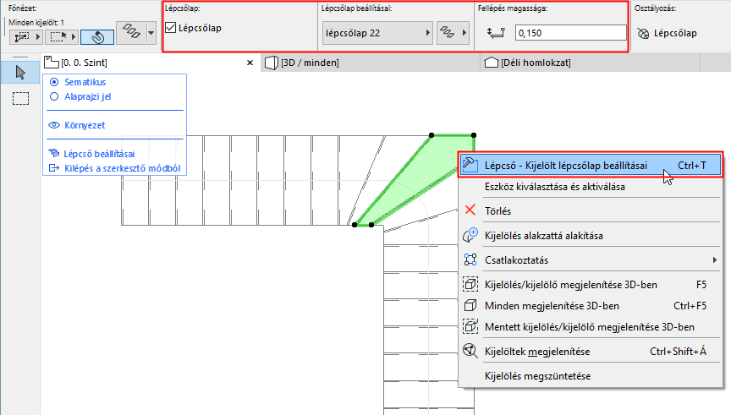Click the Lépcsőlap classification label
The image size is (731, 415).
click(675, 33)
